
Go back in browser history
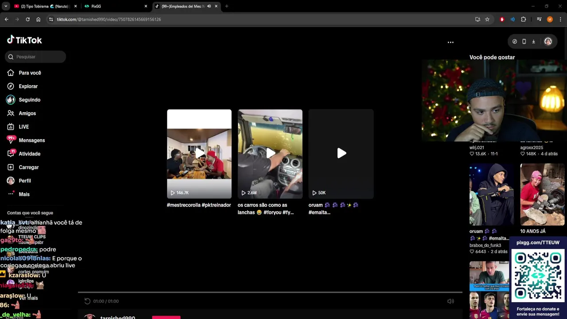[x=7, y=19]
